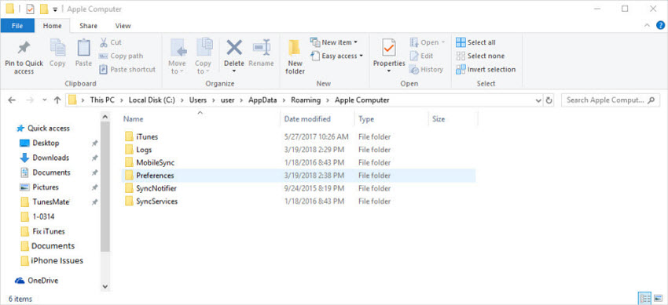Open the Copy to button
Screen dimensions: 668x305
204,56
